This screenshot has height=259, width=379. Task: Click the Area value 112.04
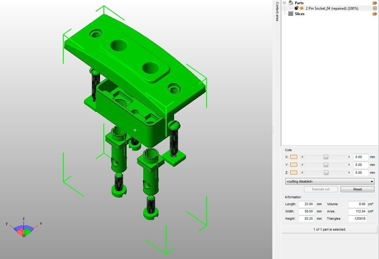(358, 211)
